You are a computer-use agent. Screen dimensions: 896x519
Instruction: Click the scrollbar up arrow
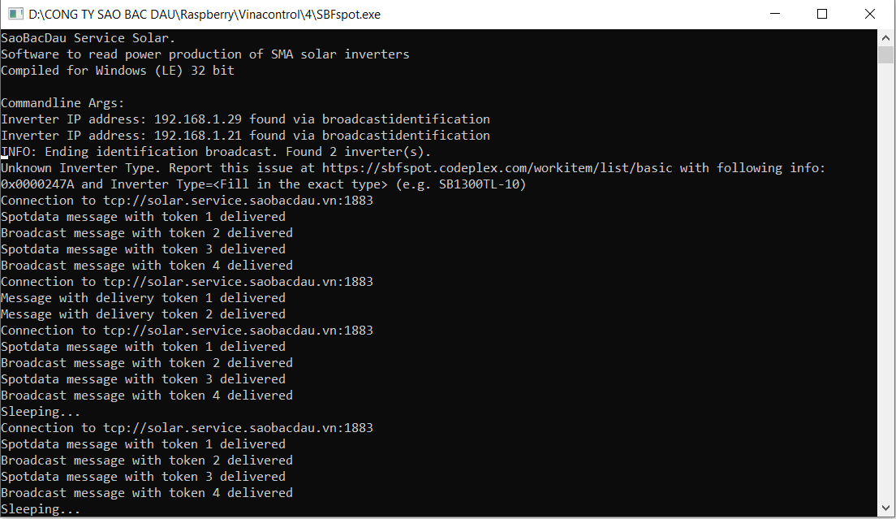point(885,37)
